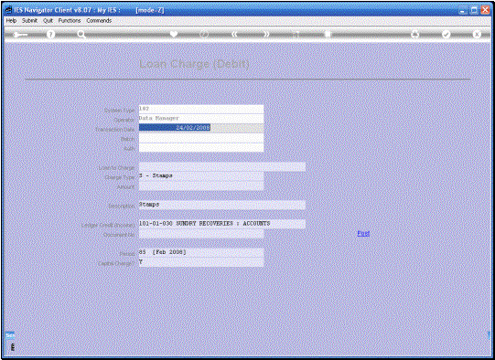Screen dimensions: 495x360
Task: Click the Amount input field
Action: tap(201, 185)
